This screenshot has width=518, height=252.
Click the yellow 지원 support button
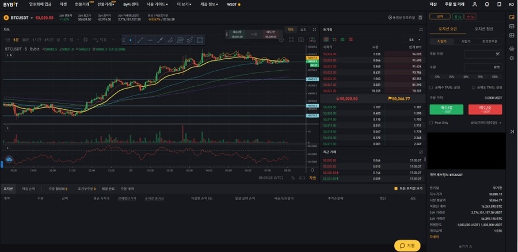click(407, 246)
